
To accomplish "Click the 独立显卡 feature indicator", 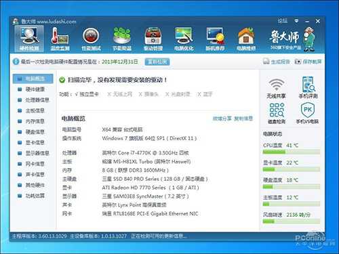I will pyautogui.click(x=87, y=94).
